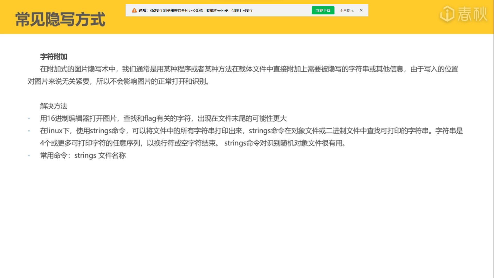This screenshot has height=278, width=494.
Task: Click the paragraph starting 在附加式的图片隐写术中
Action: pyautogui.click(x=249, y=69)
